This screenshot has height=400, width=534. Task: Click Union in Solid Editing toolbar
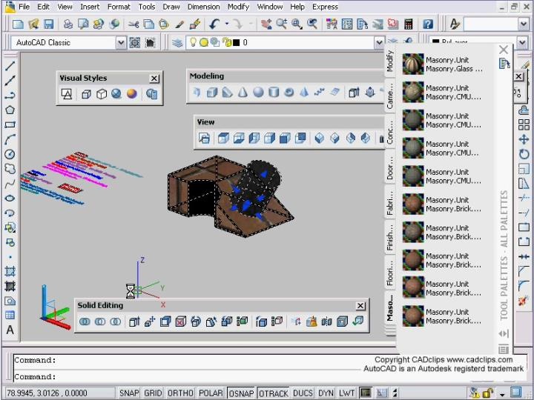pyautogui.click(x=85, y=321)
